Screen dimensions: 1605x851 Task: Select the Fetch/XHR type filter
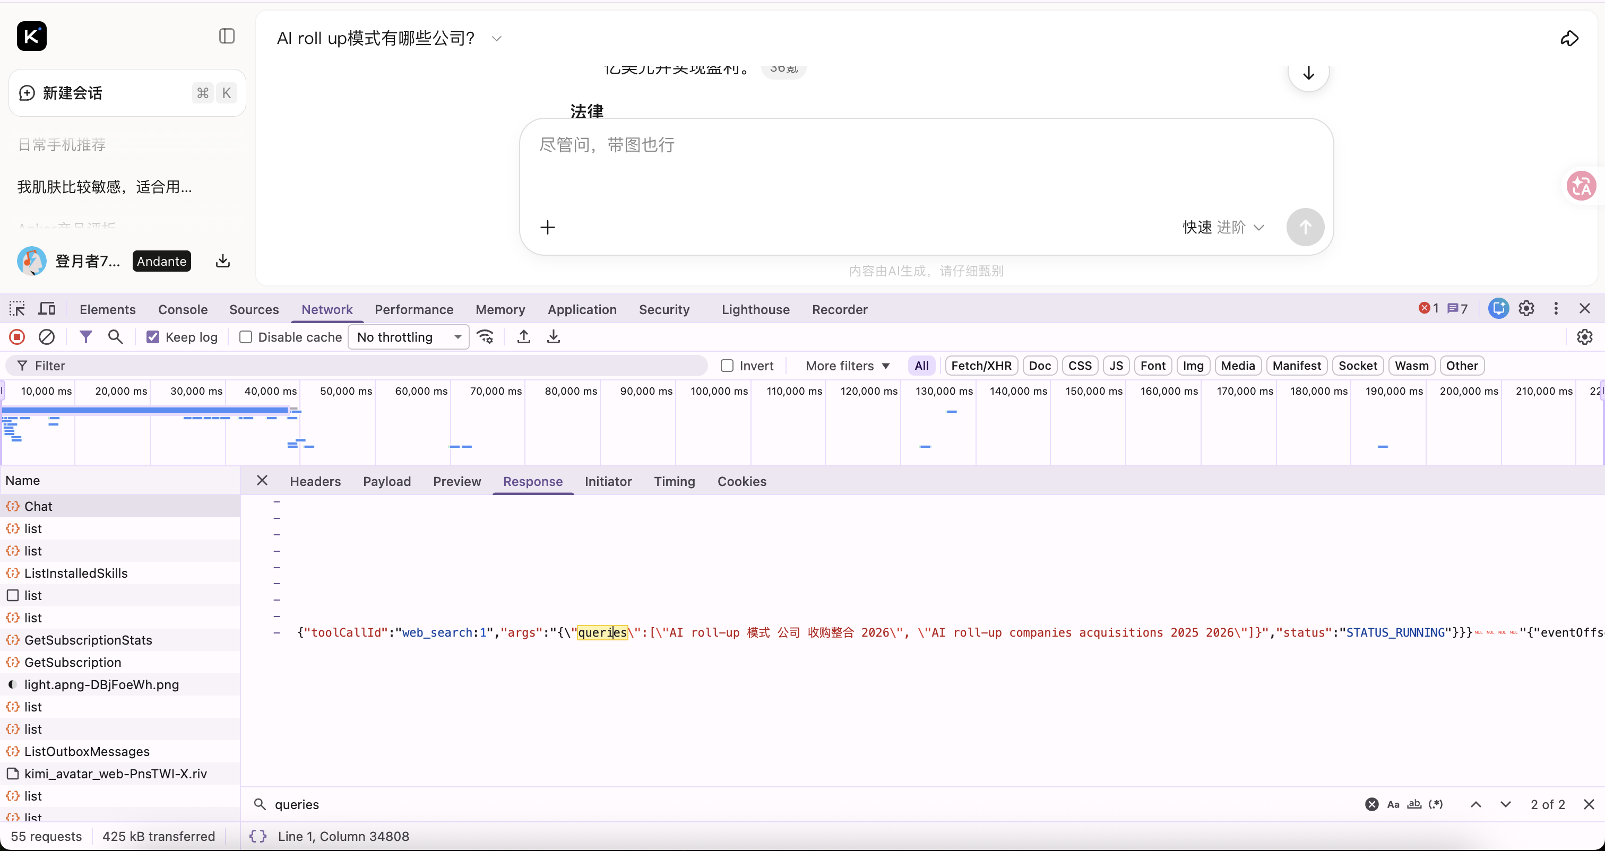(981, 366)
